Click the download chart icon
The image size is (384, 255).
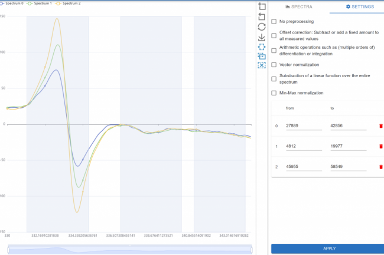262,37
